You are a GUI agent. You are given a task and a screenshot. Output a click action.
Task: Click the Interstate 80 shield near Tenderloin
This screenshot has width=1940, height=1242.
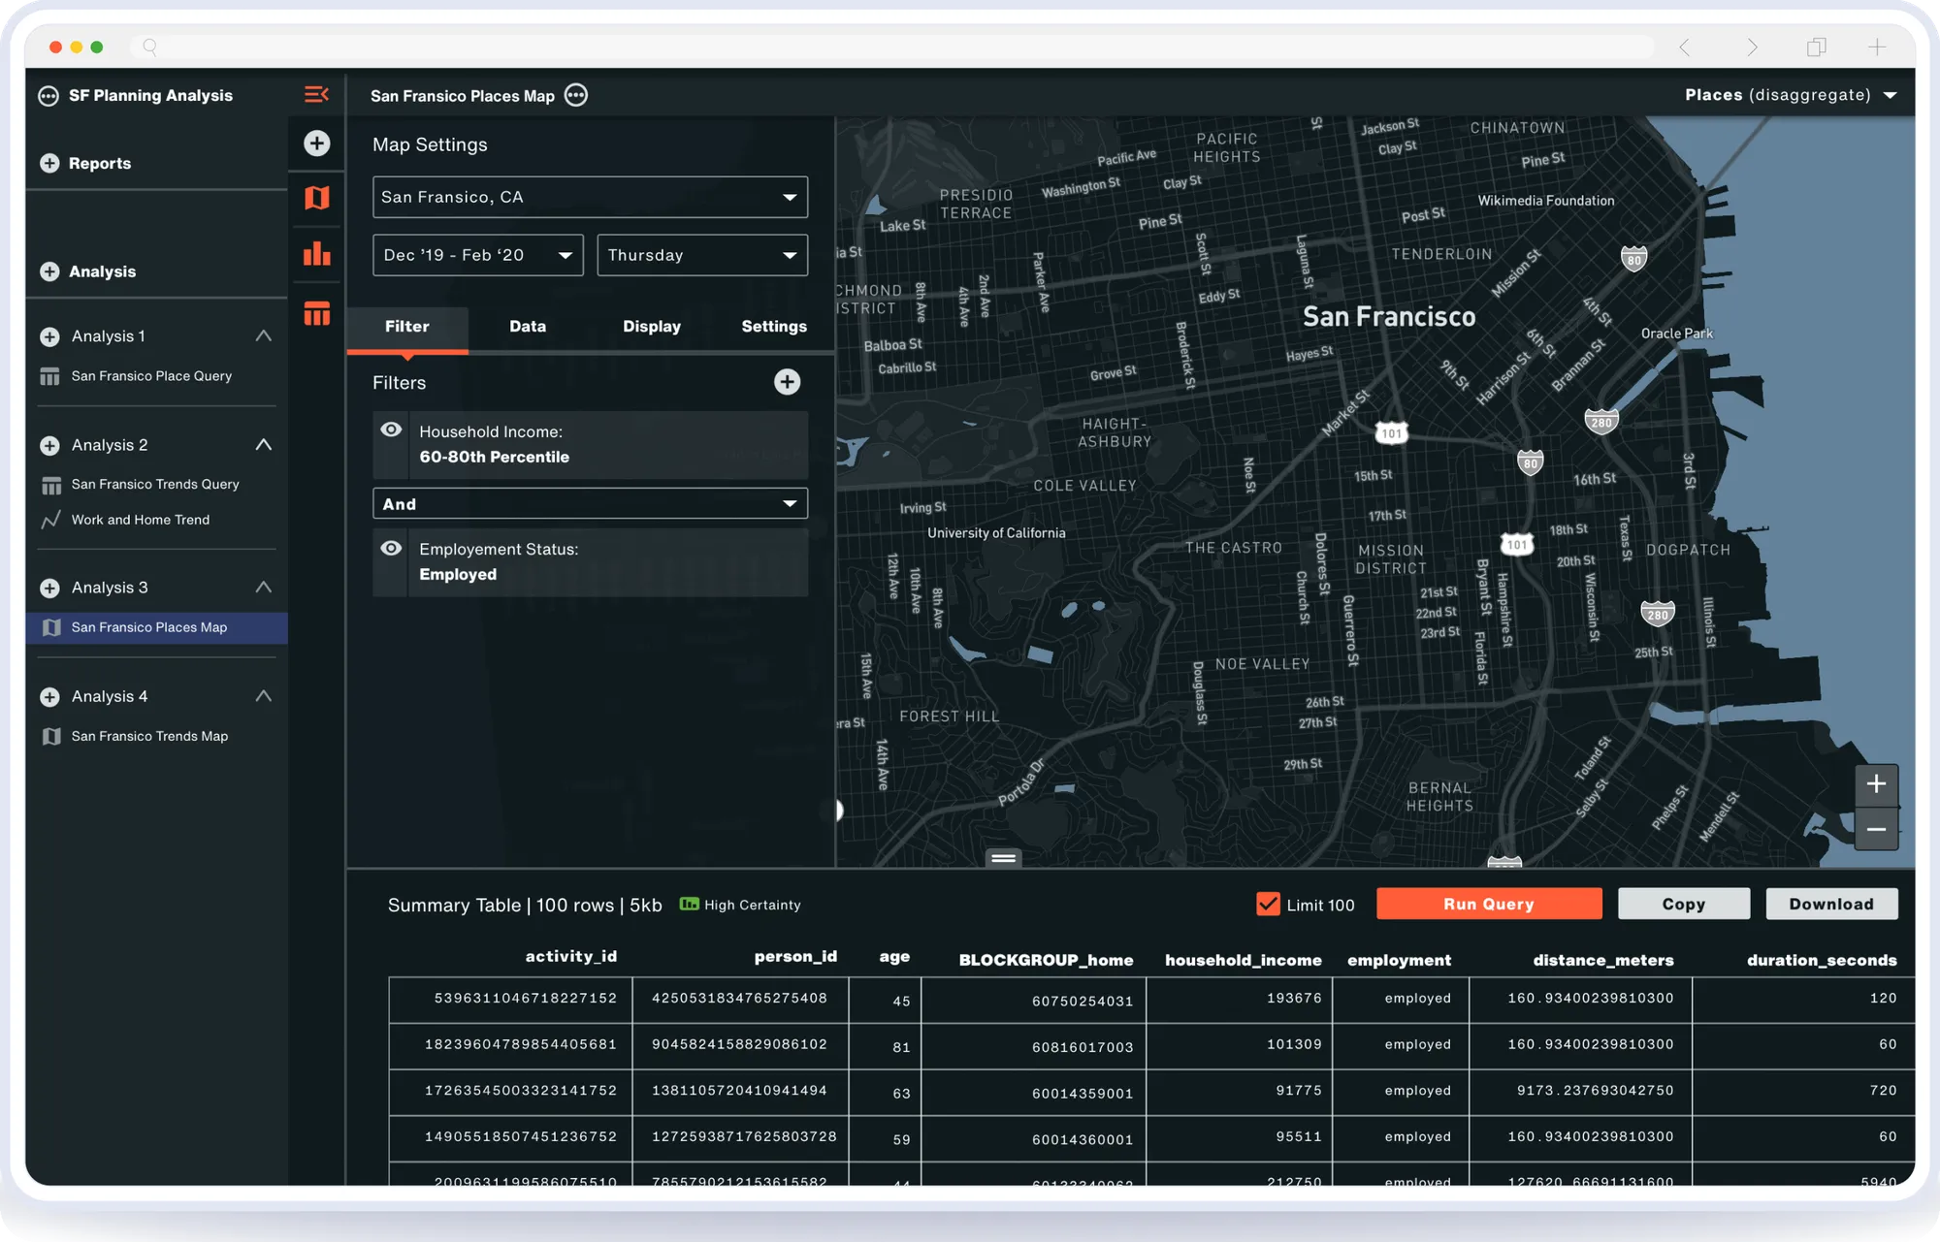[x=1634, y=258]
